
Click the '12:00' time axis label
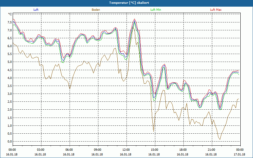[x=127, y=150]
